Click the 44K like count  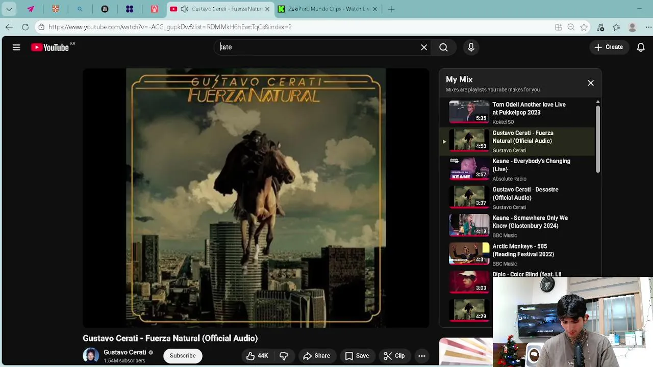tap(263, 356)
